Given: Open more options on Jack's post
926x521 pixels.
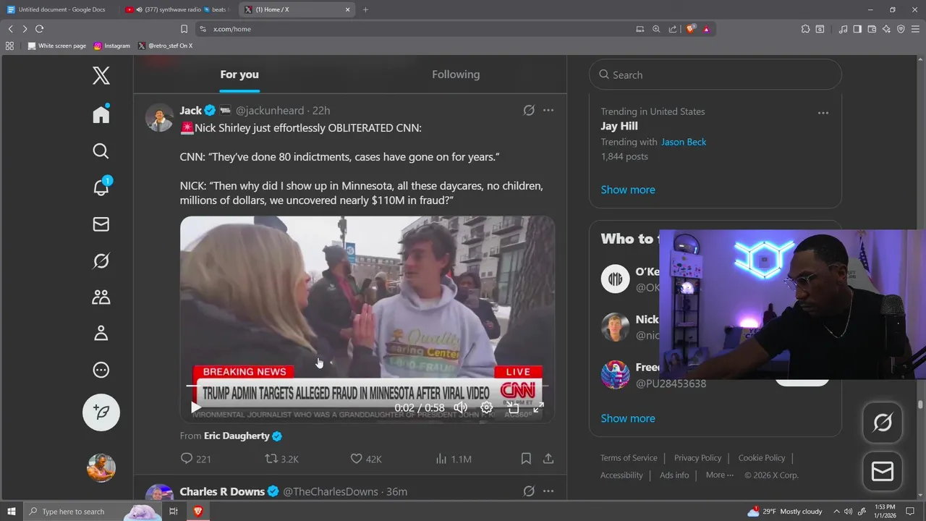Looking at the screenshot, I should [548, 110].
